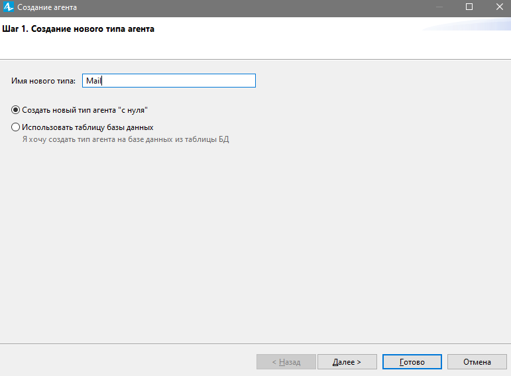The image size is (511, 376).
Task: Close the agent creation wizard window
Action: (x=499, y=7)
